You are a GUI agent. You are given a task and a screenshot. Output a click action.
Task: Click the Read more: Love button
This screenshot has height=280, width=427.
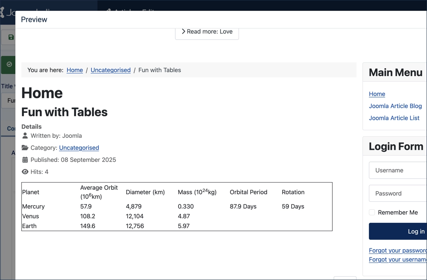pos(207,32)
